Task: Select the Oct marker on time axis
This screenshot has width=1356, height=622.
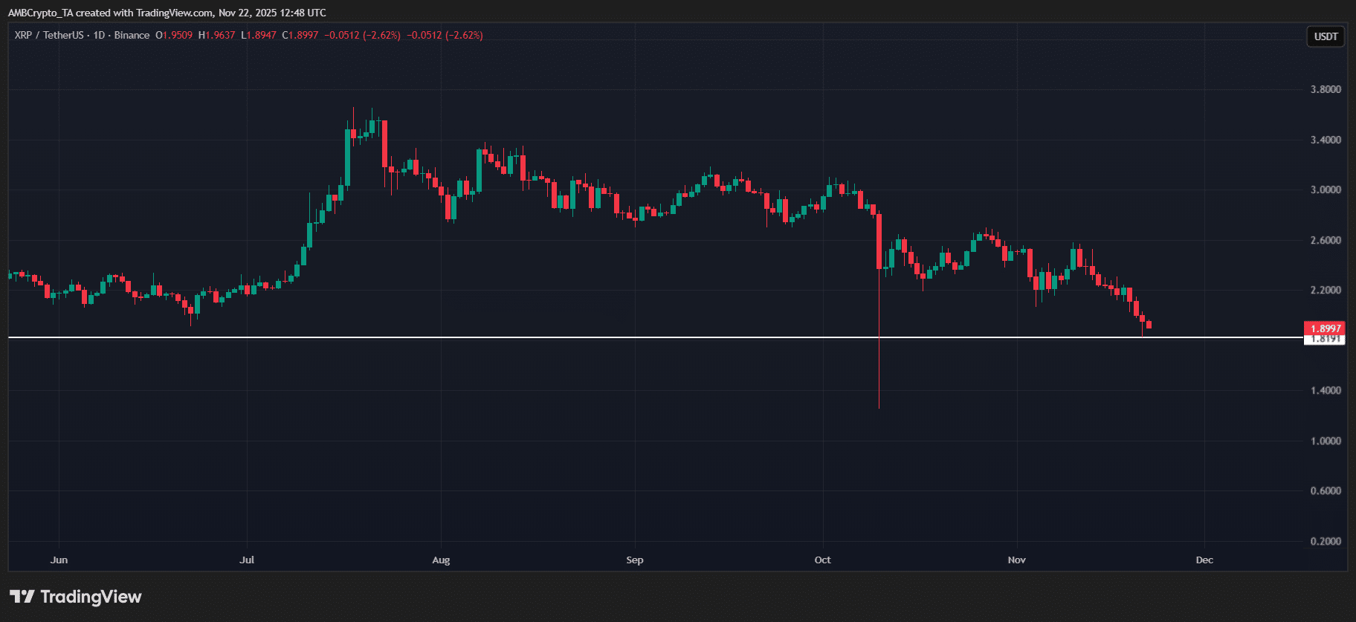Action: (822, 560)
